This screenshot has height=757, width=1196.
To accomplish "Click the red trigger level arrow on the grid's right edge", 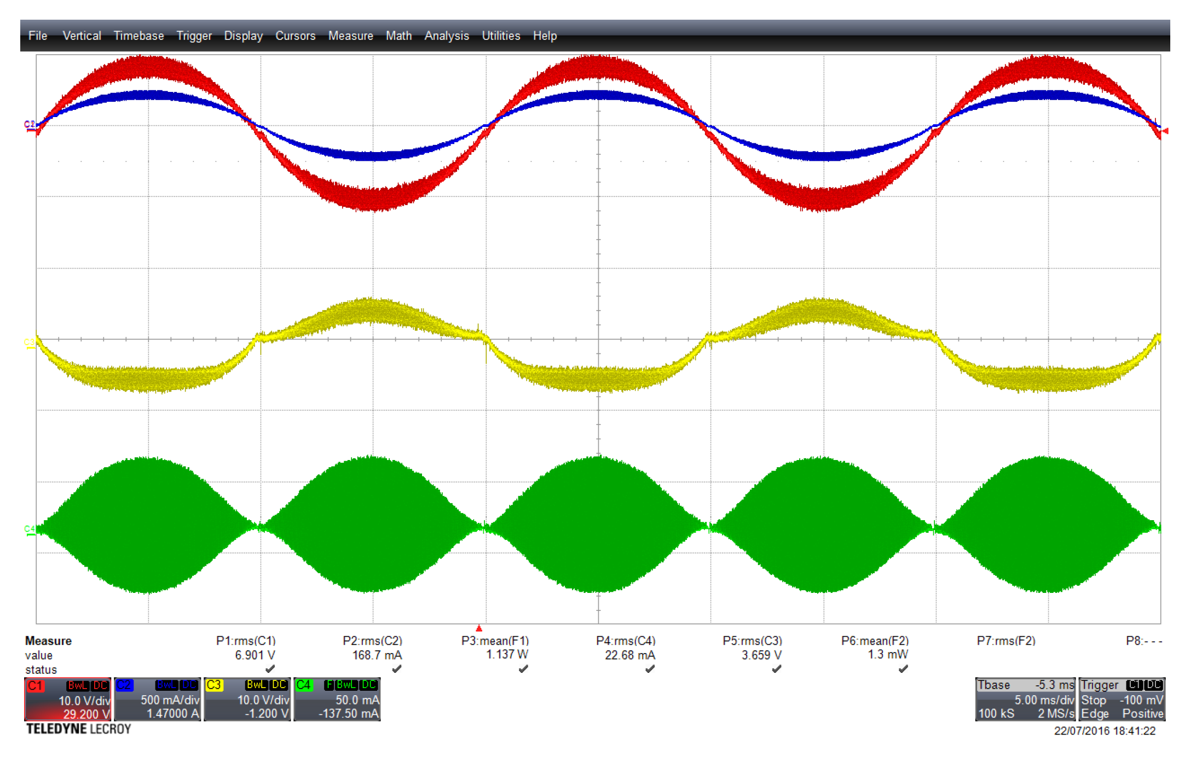I will coord(1165,131).
